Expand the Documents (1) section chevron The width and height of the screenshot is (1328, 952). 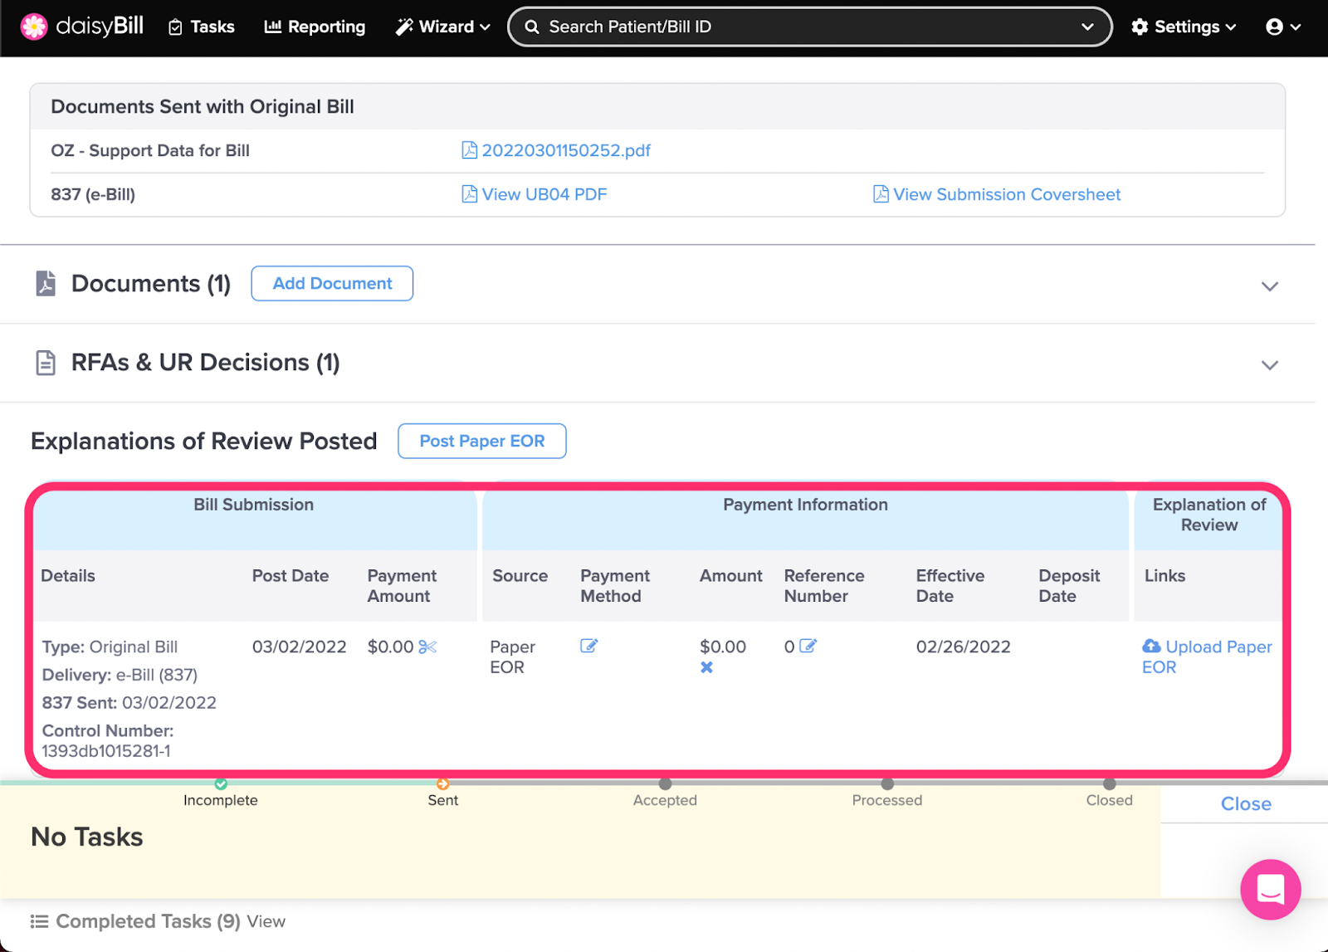(1269, 286)
